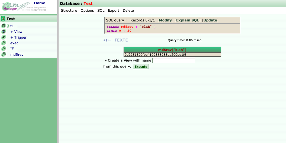
Task: Click the Execute button
Action: coord(141,67)
